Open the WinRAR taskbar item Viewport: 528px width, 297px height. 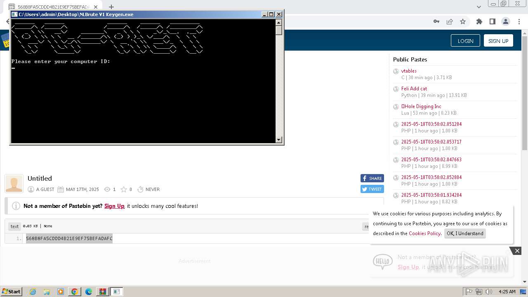coord(103,292)
